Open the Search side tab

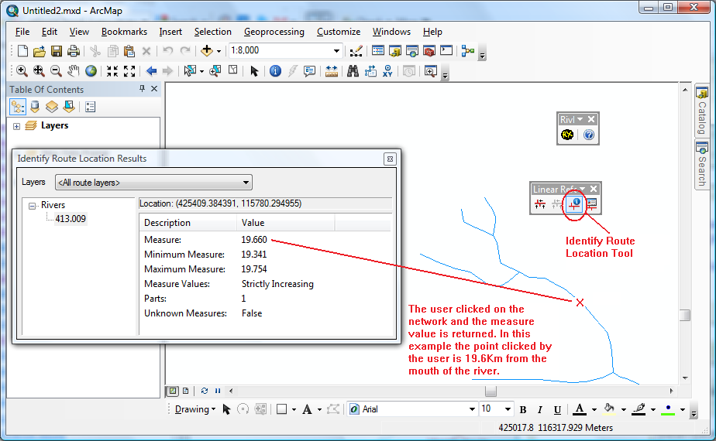(x=702, y=164)
